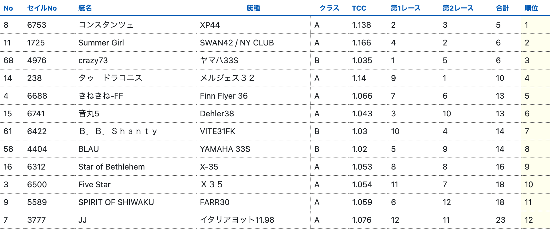Select the Star of Bethlehem row name

coord(111,167)
